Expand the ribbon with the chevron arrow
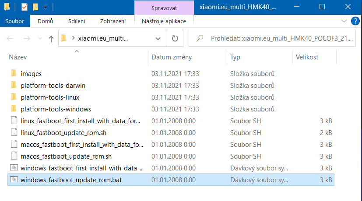 (344, 21)
